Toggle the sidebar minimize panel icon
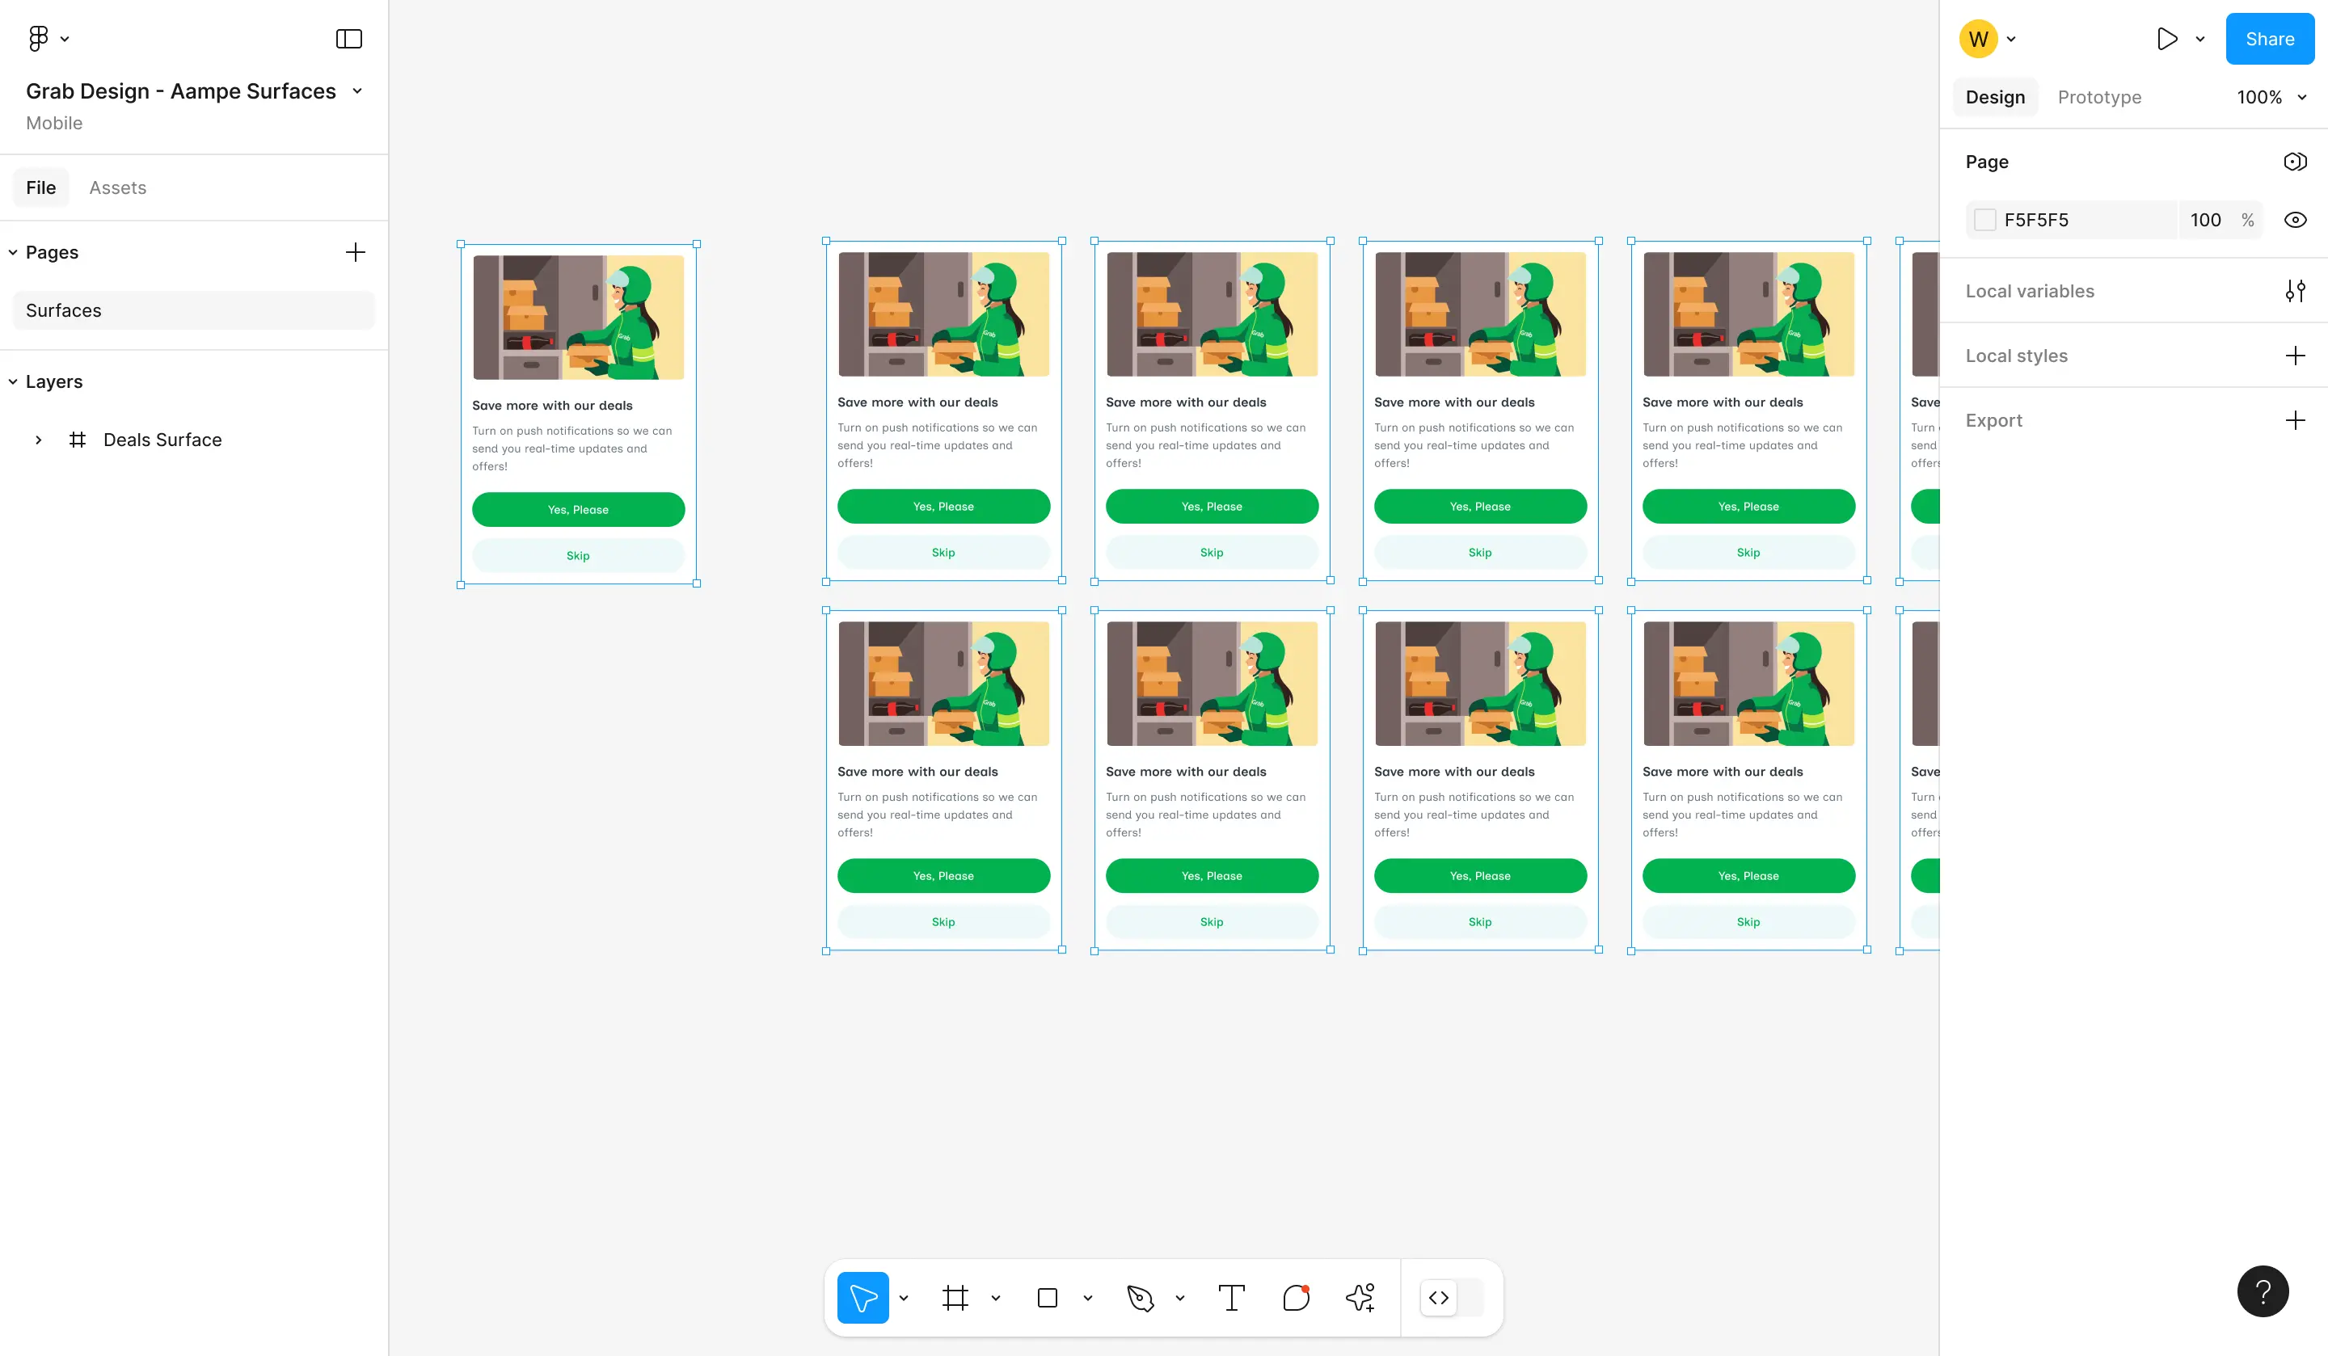The image size is (2328, 1356). pyautogui.click(x=348, y=39)
